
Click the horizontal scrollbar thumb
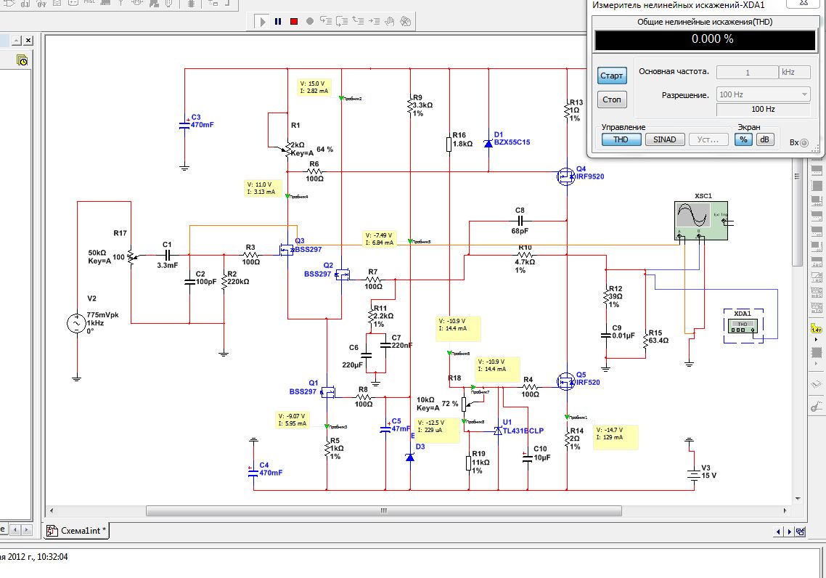[383, 510]
